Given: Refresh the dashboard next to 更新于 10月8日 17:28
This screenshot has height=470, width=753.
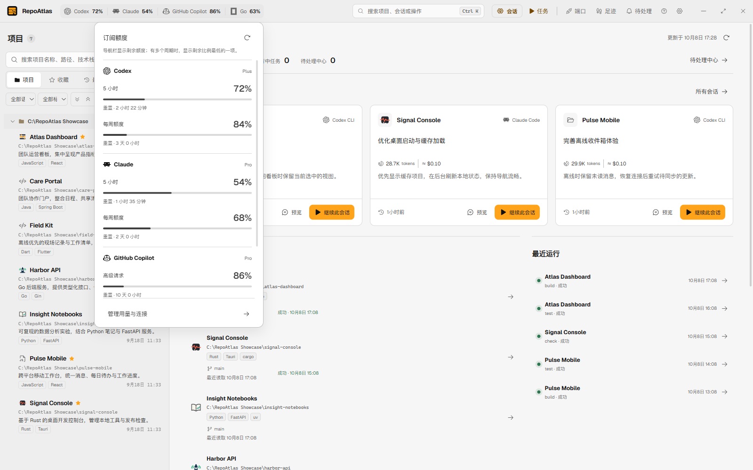Looking at the screenshot, I should (x=726, y=38).
